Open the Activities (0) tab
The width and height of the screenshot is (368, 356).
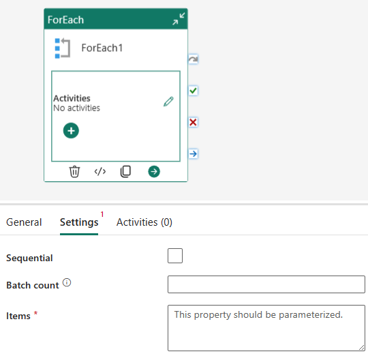(144, 222)
